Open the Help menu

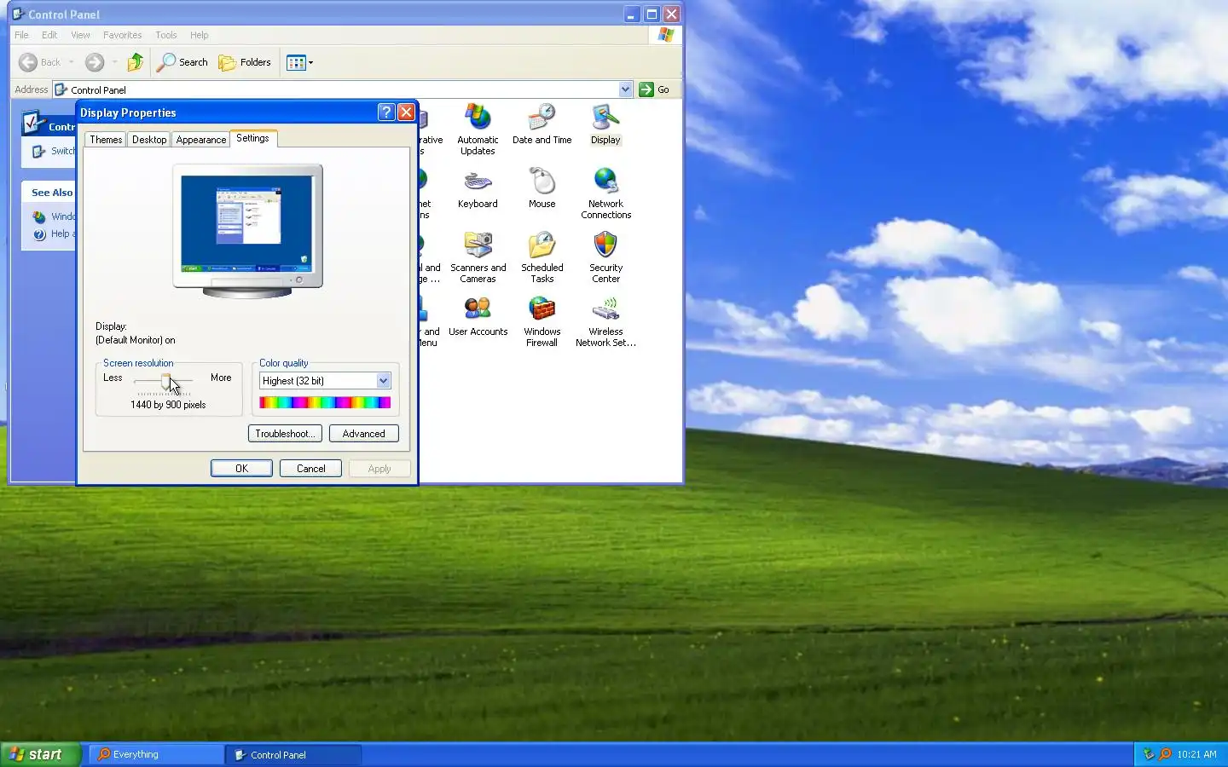click(199, 35)
